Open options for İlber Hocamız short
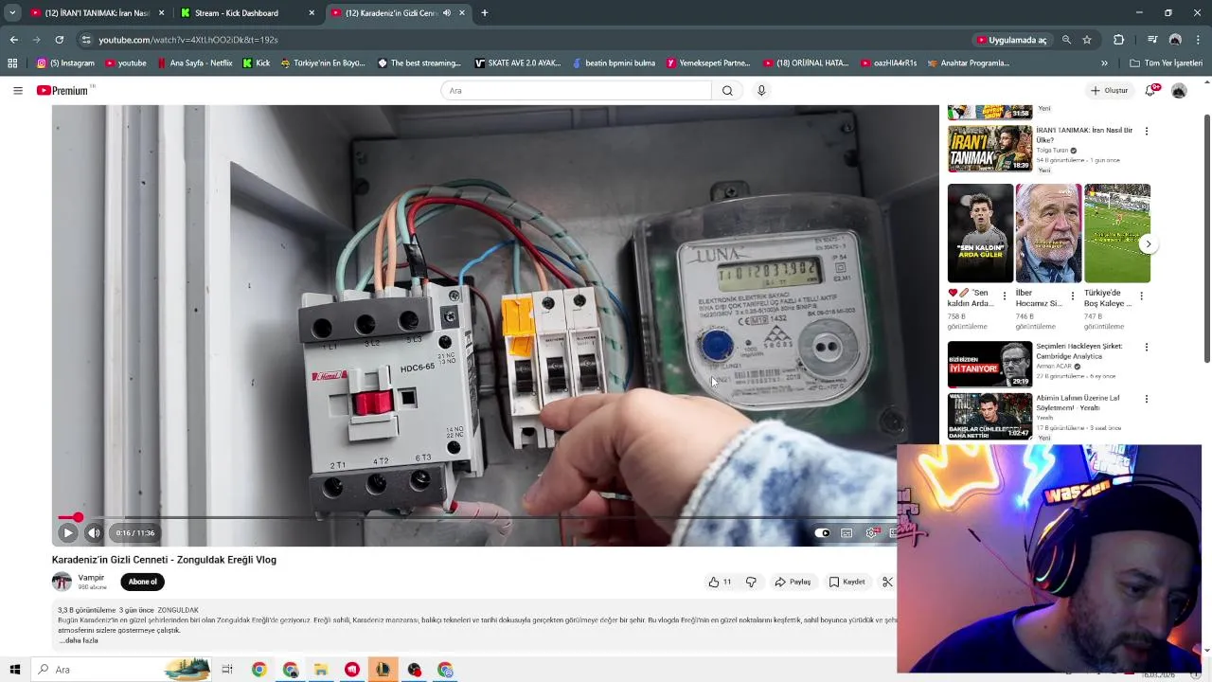Screen dimensions: 1212x682 coord(1073,296)
